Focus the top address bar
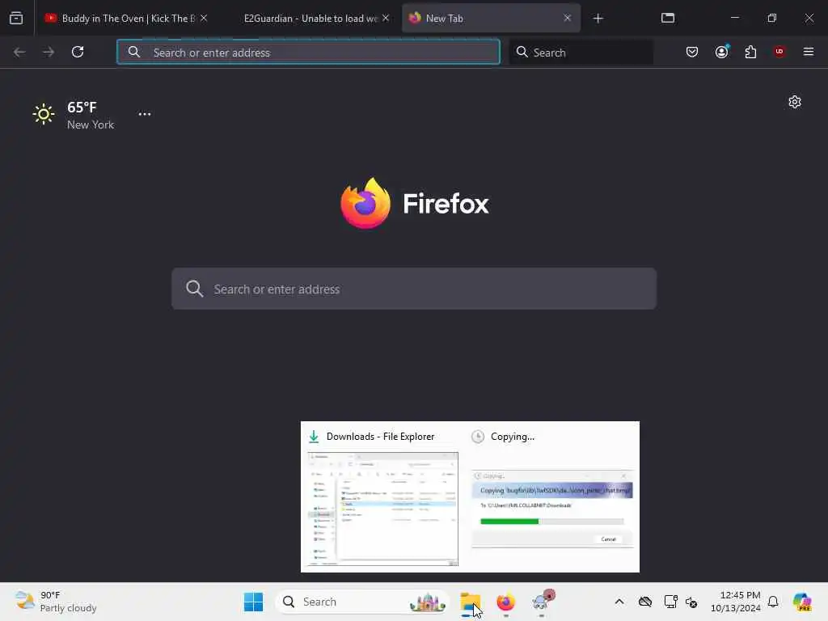 [308, 52]
